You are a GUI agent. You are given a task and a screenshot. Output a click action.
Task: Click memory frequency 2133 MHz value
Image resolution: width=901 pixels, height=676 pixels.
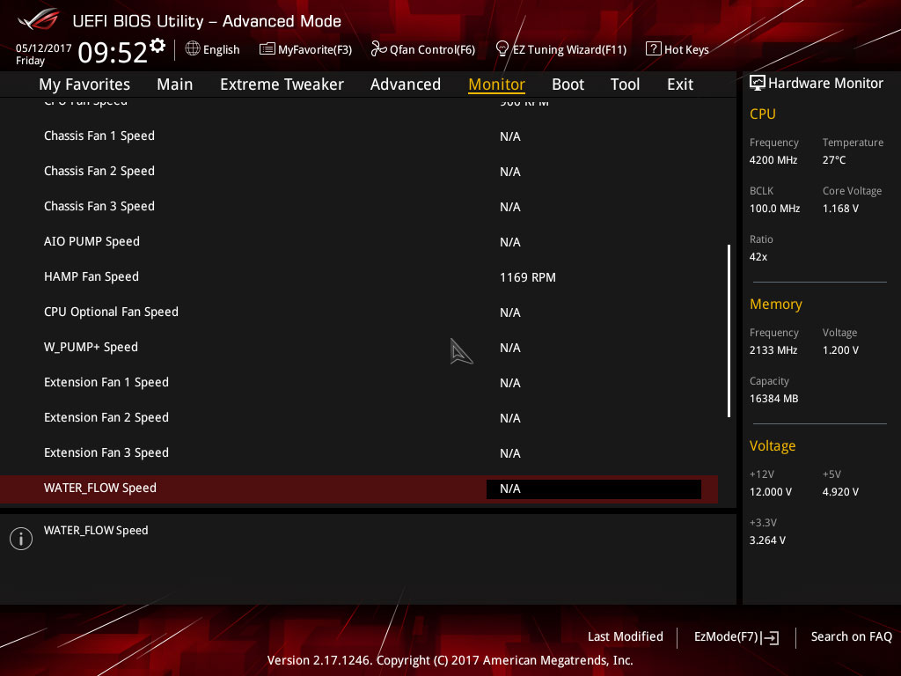pos(773,350)
